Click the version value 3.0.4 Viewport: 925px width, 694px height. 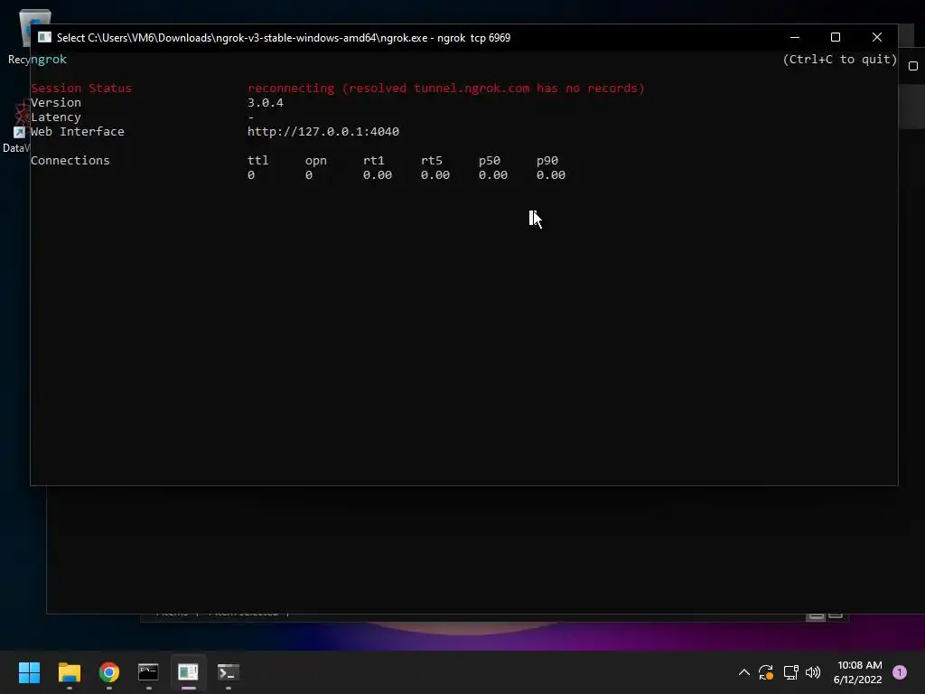point(266,103)
